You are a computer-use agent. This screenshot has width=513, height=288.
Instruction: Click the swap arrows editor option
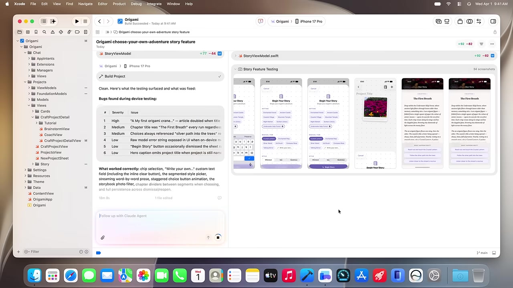coord(479,21)
